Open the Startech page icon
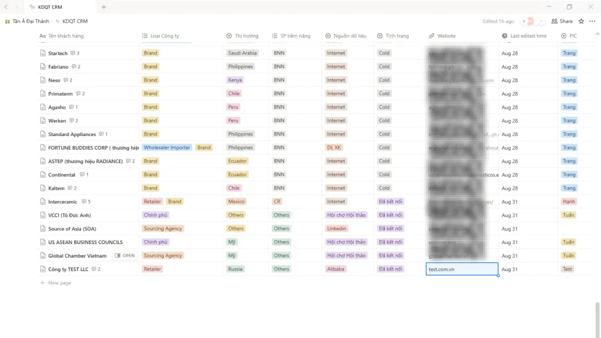The width and height of the screenshot is (601, 338). coord(43,53)
